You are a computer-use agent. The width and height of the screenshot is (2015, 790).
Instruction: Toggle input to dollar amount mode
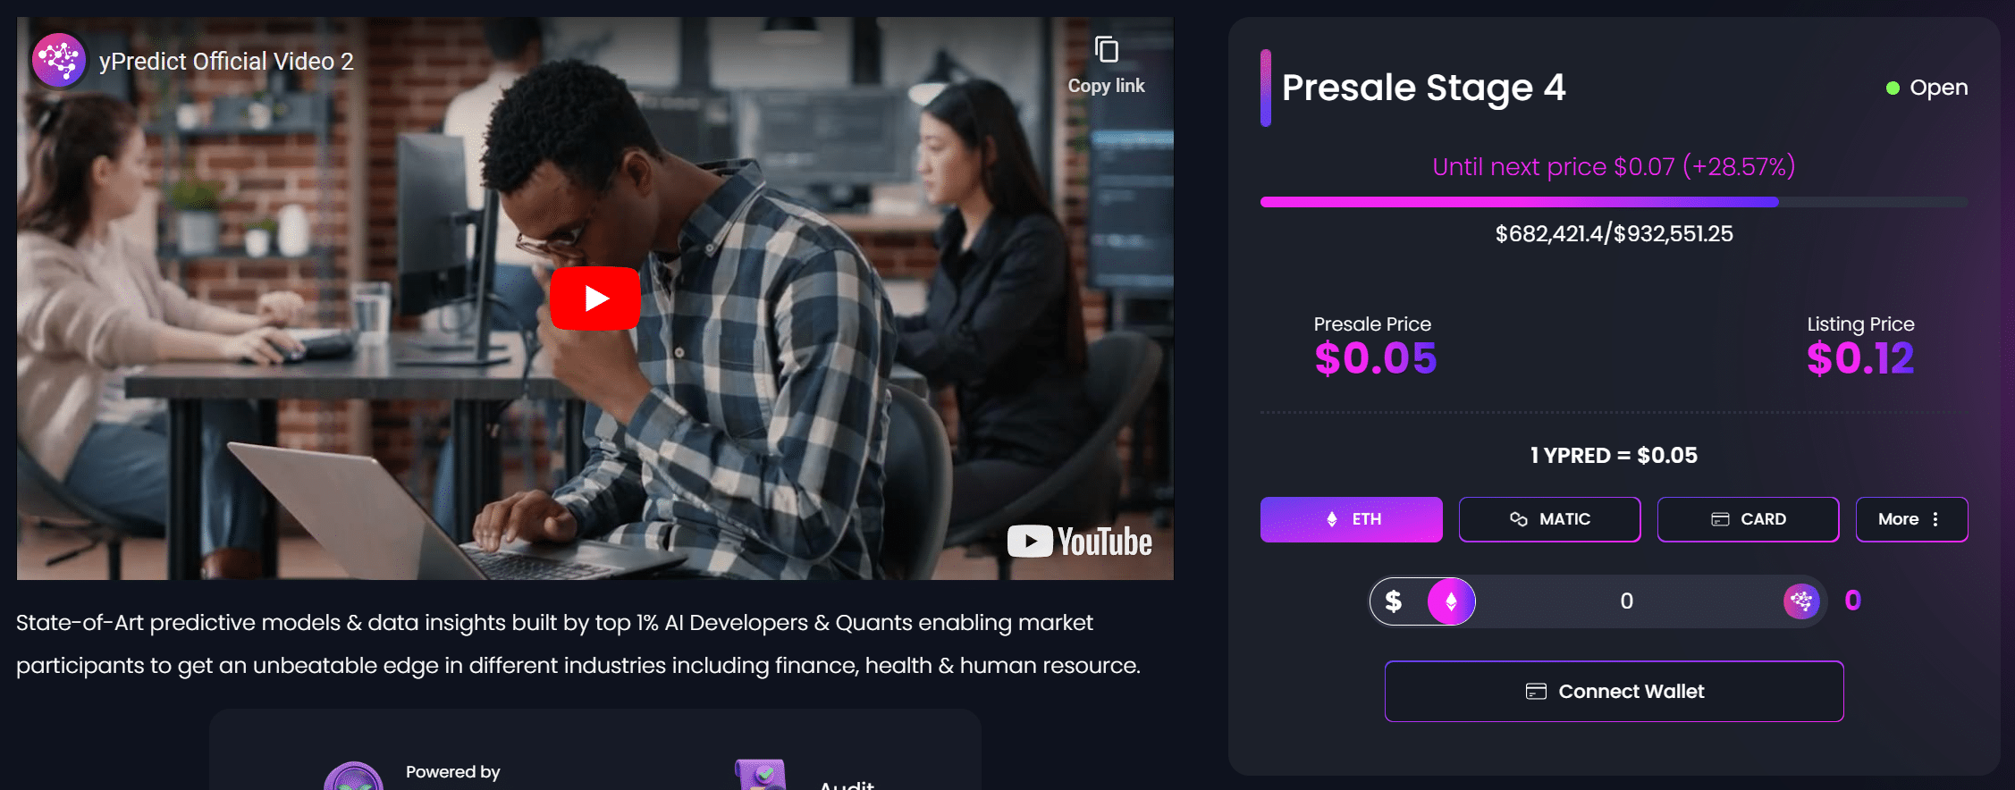(1393, 601)
